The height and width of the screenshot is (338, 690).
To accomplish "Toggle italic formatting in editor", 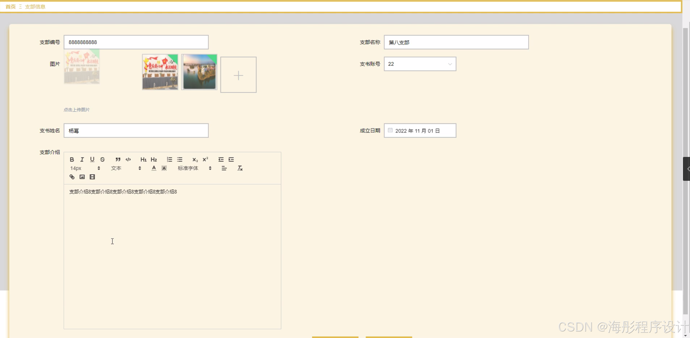I will coord(82,159).
